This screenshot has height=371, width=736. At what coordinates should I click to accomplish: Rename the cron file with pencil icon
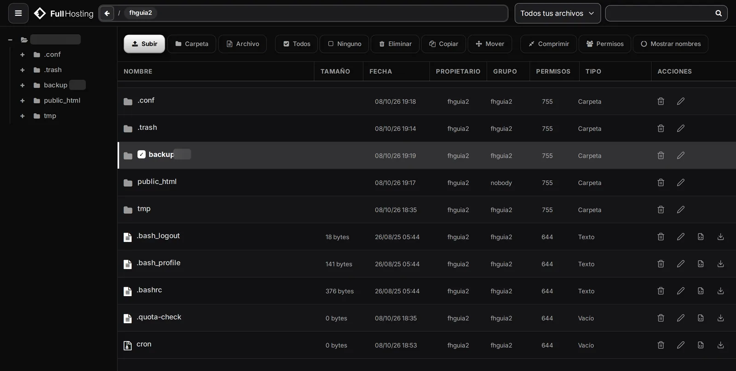[x=681, y=345]
